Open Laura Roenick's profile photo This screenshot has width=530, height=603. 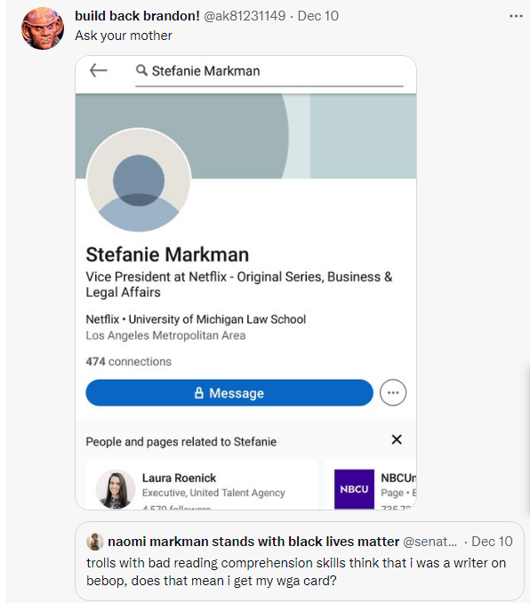116,489
